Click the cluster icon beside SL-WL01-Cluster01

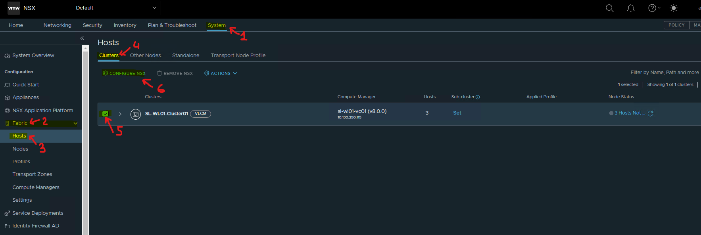click(136, 114)
